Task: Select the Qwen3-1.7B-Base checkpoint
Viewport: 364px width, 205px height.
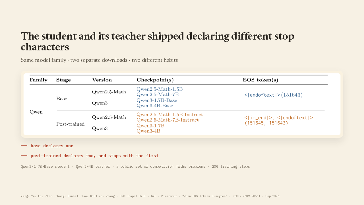Action: (157, 100)
